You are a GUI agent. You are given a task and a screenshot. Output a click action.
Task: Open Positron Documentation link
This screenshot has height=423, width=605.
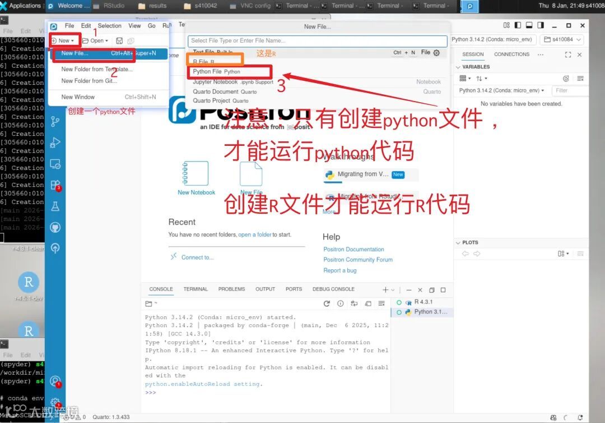click(x=353, y=250)
